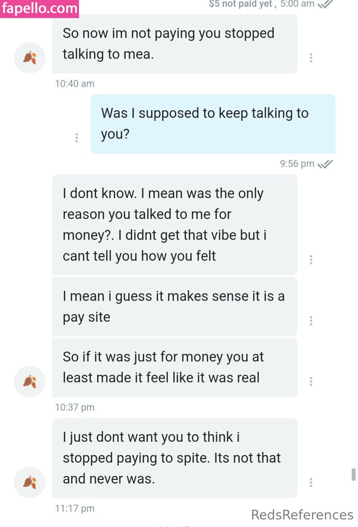The height and width of the screenshot is (527, 358).
Task: Open options menu beside "talking to mea." message
Action: click(311, 58)
